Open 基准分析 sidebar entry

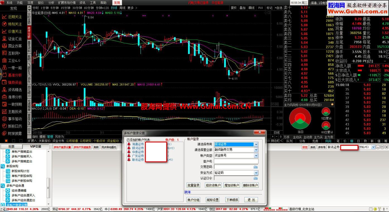pyautogui.click(x=12, y=75)
